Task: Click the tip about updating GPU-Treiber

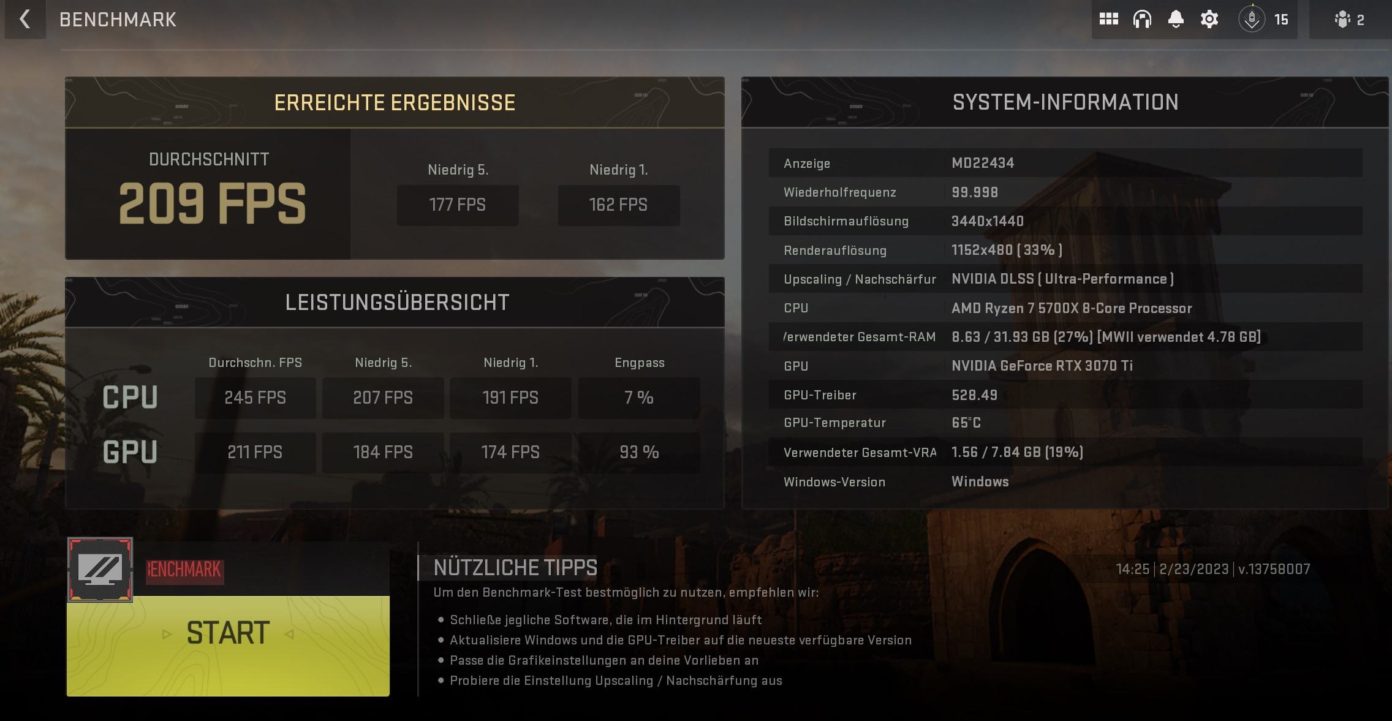Action: (x=681, y=640)
